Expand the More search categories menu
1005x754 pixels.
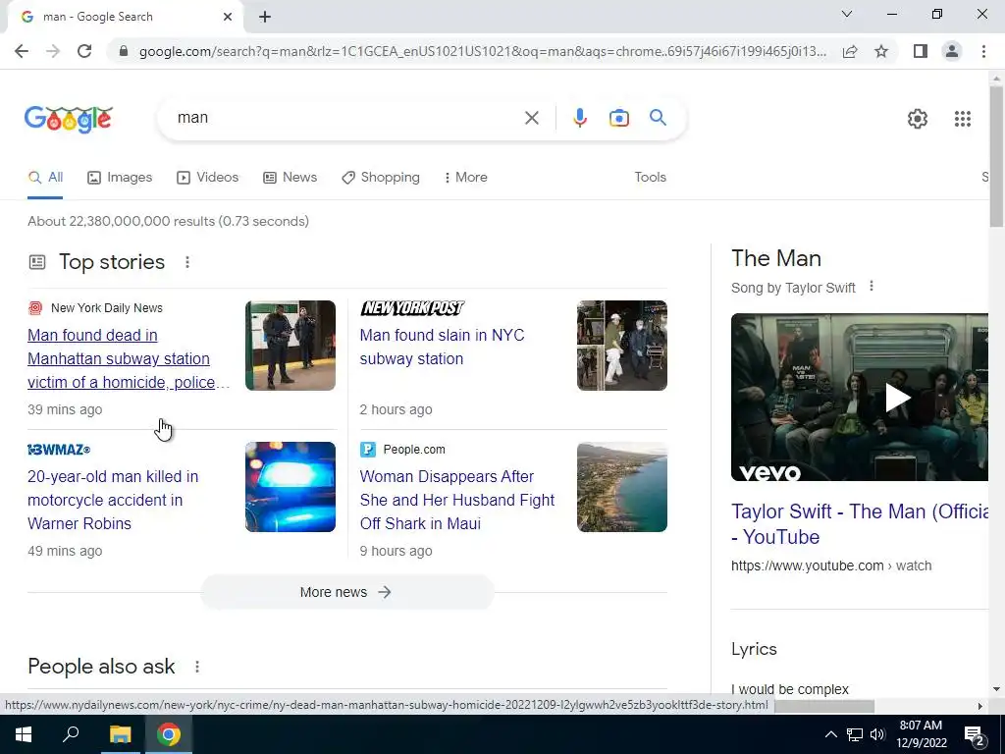point(466,178)
